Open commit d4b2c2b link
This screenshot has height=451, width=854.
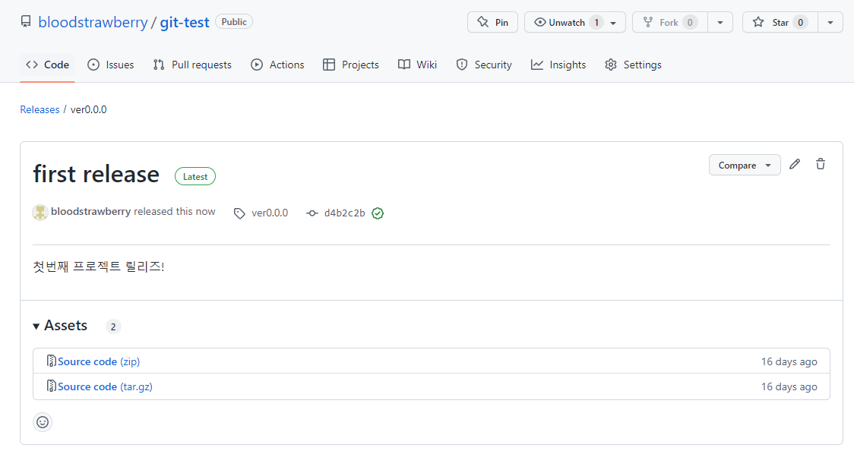tap(344, 213)
